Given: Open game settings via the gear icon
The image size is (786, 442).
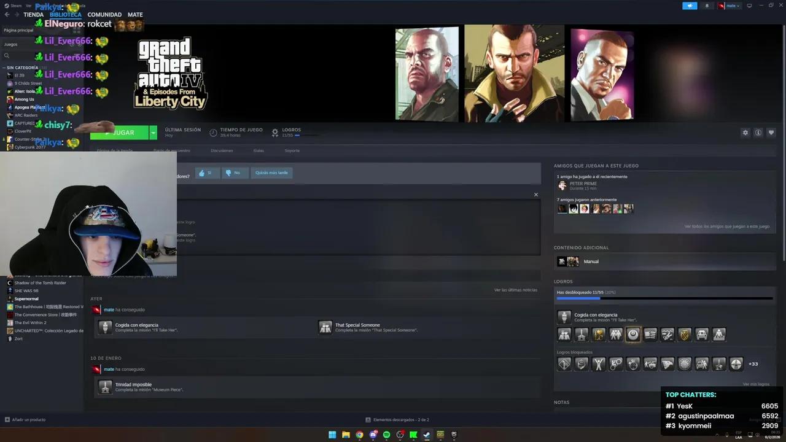Looking at the screenshot, I should click(x=745, y=133).
